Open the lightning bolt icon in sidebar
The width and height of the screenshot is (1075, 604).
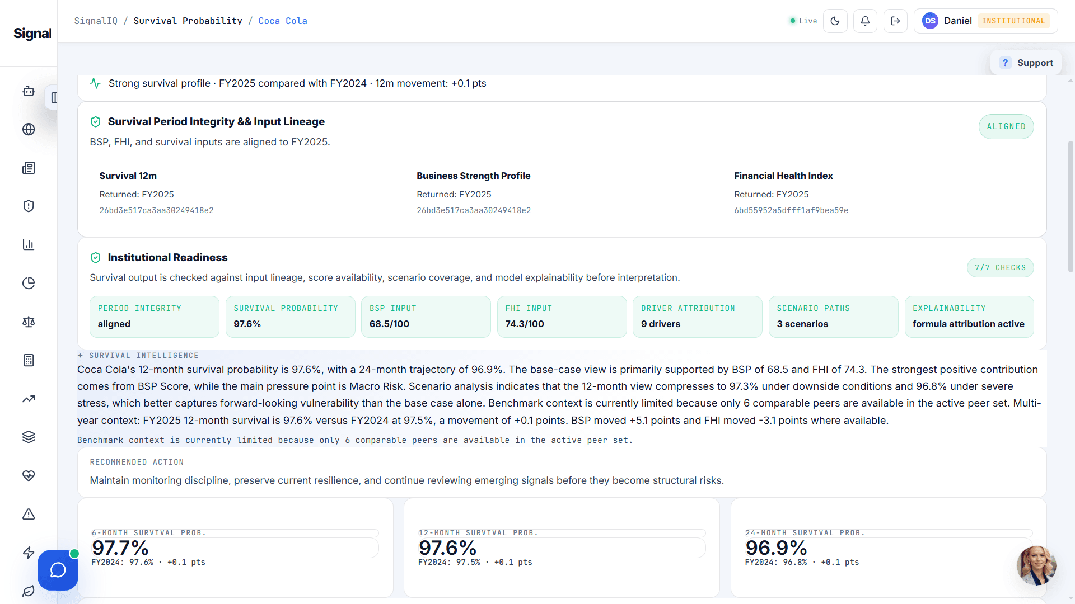click(29, 553)
